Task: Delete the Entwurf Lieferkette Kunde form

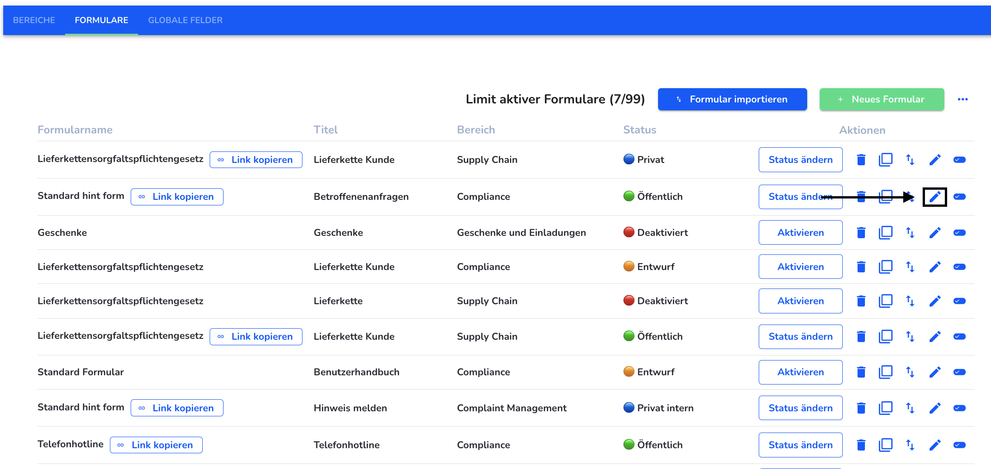Action: tap(861, 267)
